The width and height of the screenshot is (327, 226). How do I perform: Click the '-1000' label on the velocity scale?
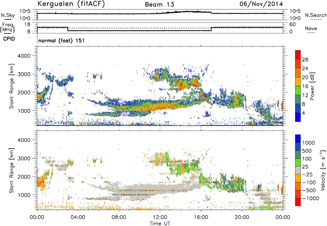(x=311, y=198)
